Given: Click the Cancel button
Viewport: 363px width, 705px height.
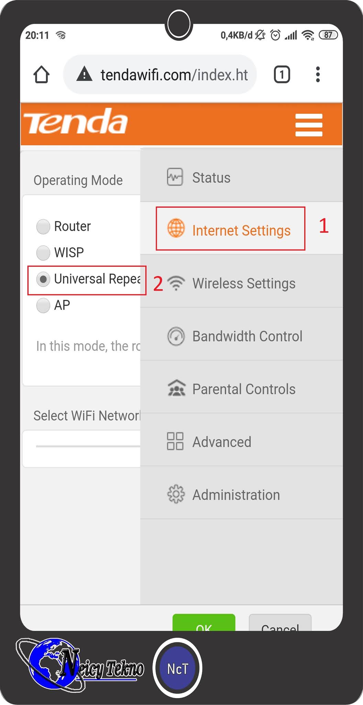Looking at the screenshot, I should click(x=280, y=622).
